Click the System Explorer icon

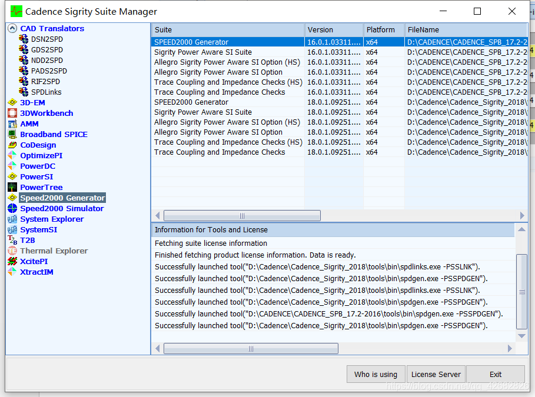click(12, 219)
